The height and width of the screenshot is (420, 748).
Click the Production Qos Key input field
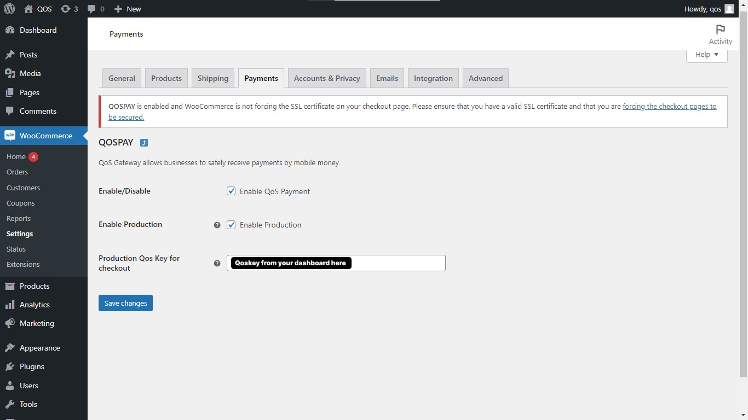397,263
